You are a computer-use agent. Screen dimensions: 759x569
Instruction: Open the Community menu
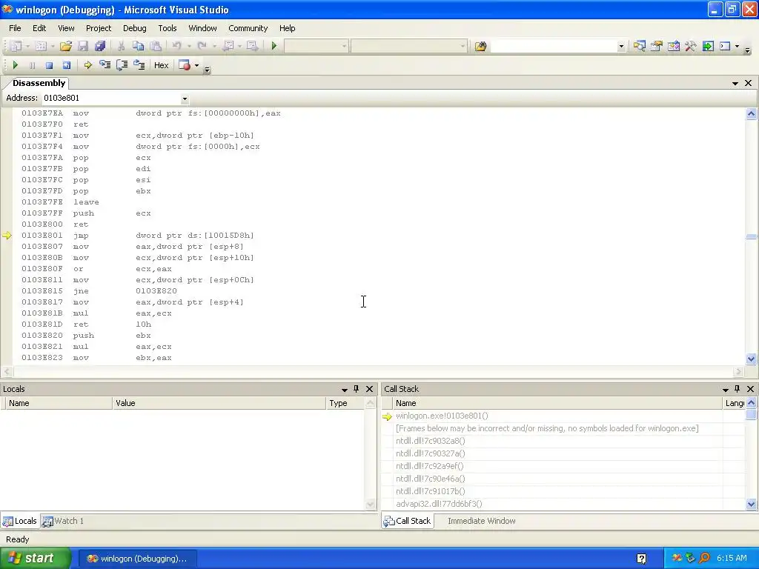[248, 28]
